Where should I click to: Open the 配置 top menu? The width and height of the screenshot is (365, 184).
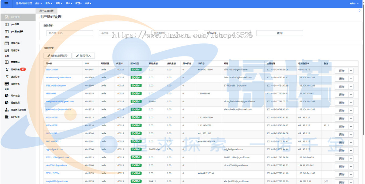[78, 3]
